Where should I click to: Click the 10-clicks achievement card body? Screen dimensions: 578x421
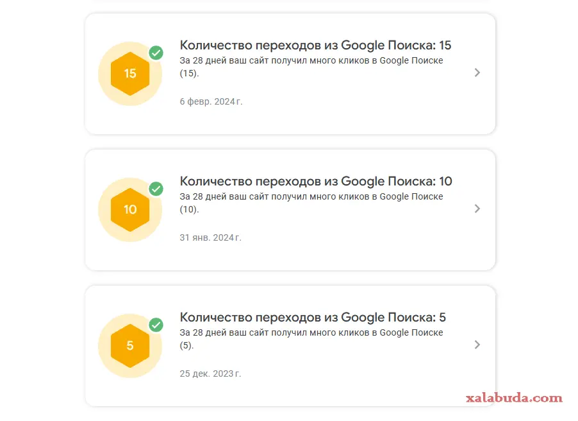(x=290, y=209)
